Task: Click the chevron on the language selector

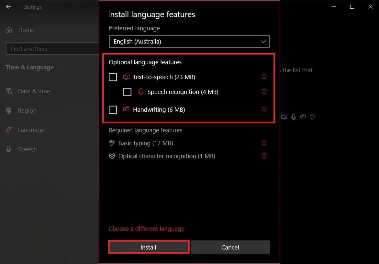Action: (x=263, y=42)
